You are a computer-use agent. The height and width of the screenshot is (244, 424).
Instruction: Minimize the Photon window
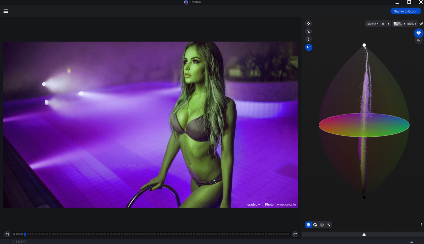tap(397, 3)
